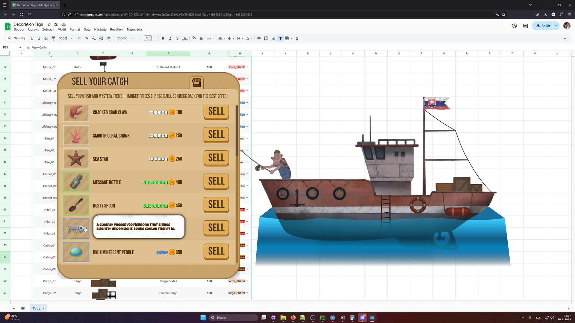Click the paint format tool
575x323 pixels.
(x=53, y=38)
